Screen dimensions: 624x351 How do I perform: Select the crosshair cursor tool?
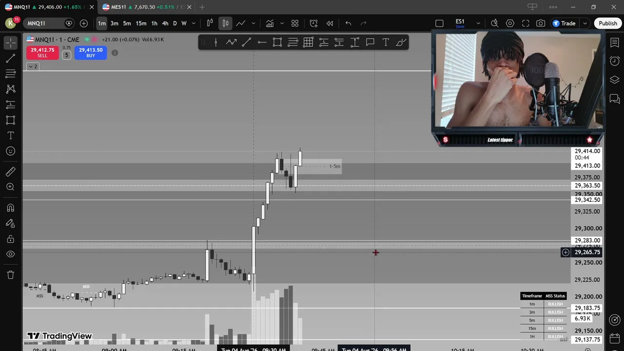[x=10, y=42]
